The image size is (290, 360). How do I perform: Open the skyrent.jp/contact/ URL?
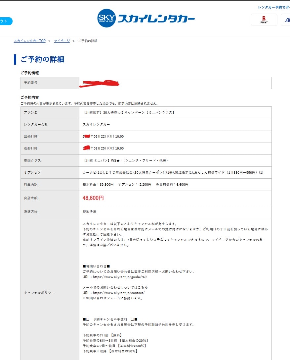(119, 293)
